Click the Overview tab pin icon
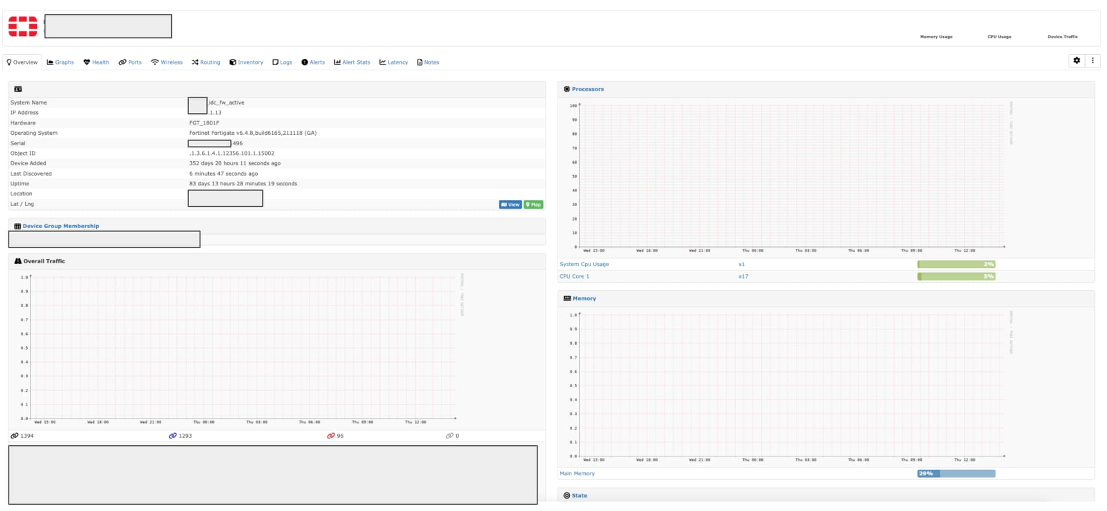Viewport: 1107px width, 511px height. pos(9,62)
